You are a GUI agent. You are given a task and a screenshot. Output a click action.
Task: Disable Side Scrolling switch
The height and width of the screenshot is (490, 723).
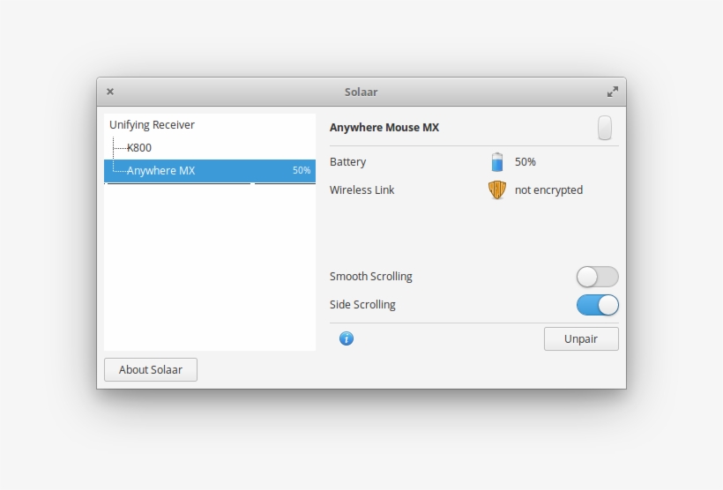[597, 305]
